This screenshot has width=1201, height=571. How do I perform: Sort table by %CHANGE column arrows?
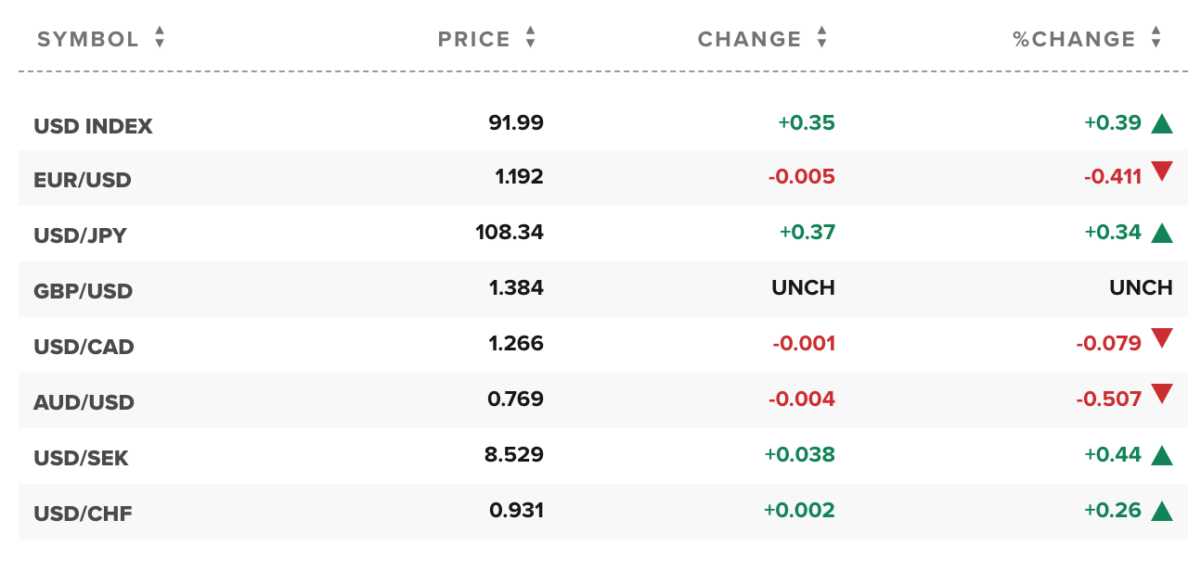1156,38
